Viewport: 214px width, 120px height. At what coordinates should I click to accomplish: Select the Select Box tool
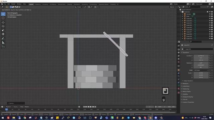pyautogui.click(x=3, y=14)
